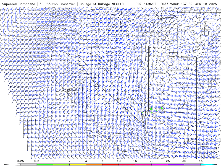The image size is (221, 166).
Task: Click the legend value 25
Action: (168, 161)
